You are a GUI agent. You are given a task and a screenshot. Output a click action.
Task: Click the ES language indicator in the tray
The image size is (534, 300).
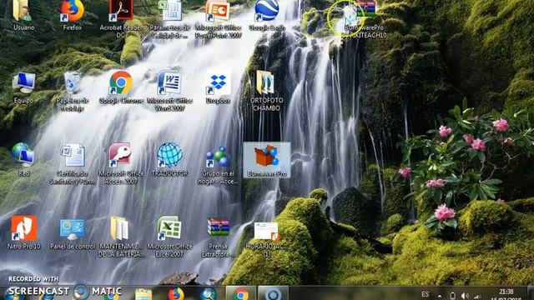pyautogui.click(x=425, y=294)
